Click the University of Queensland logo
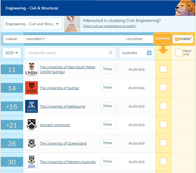This screenshot has width=196, height=173. [x=31, y=143]
